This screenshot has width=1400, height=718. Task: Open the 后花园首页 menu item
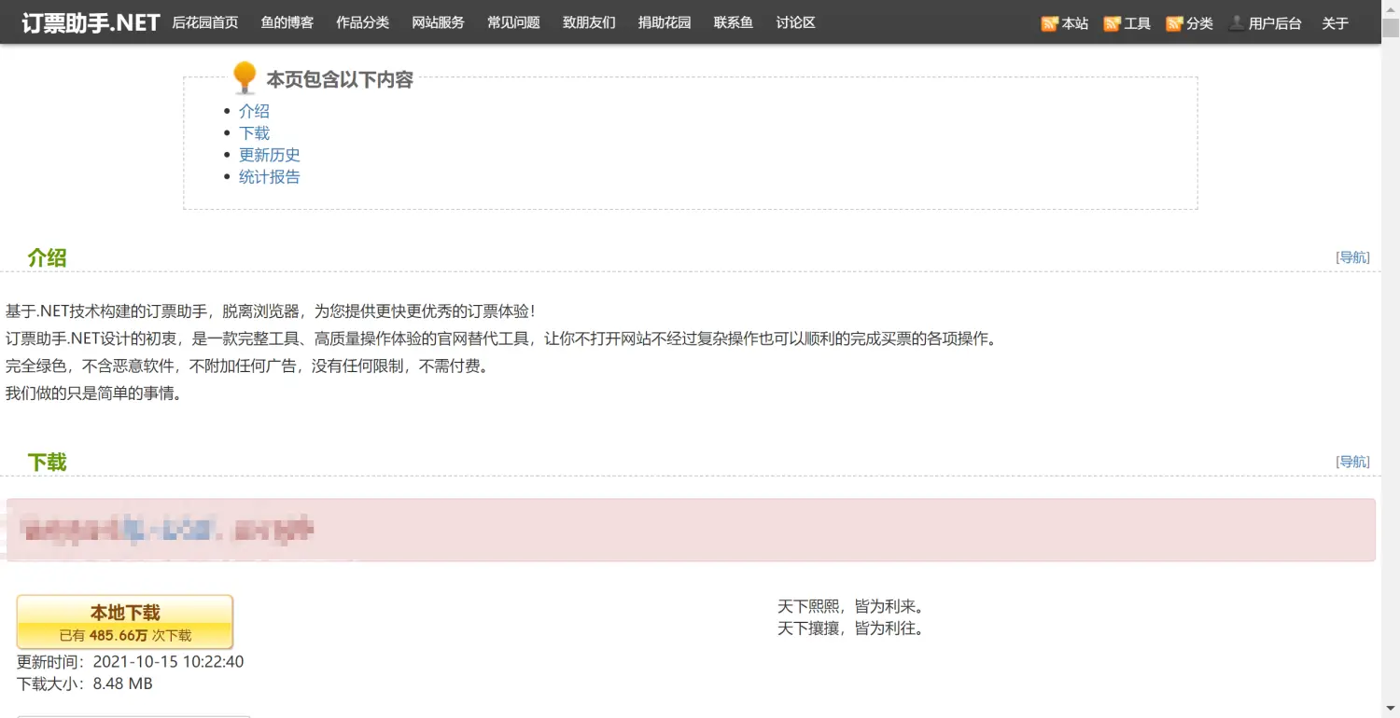click(204, 22)
